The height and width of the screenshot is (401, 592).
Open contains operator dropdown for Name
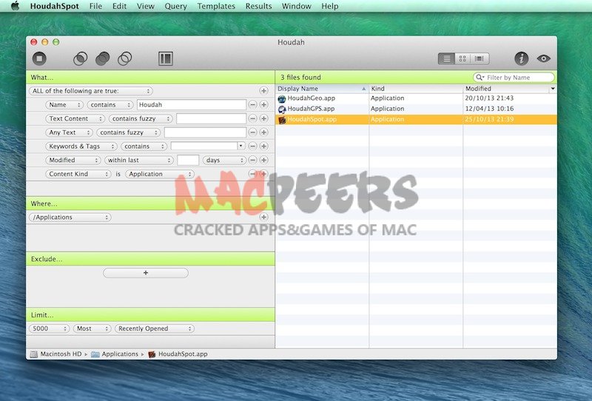[x=110, y=104]
